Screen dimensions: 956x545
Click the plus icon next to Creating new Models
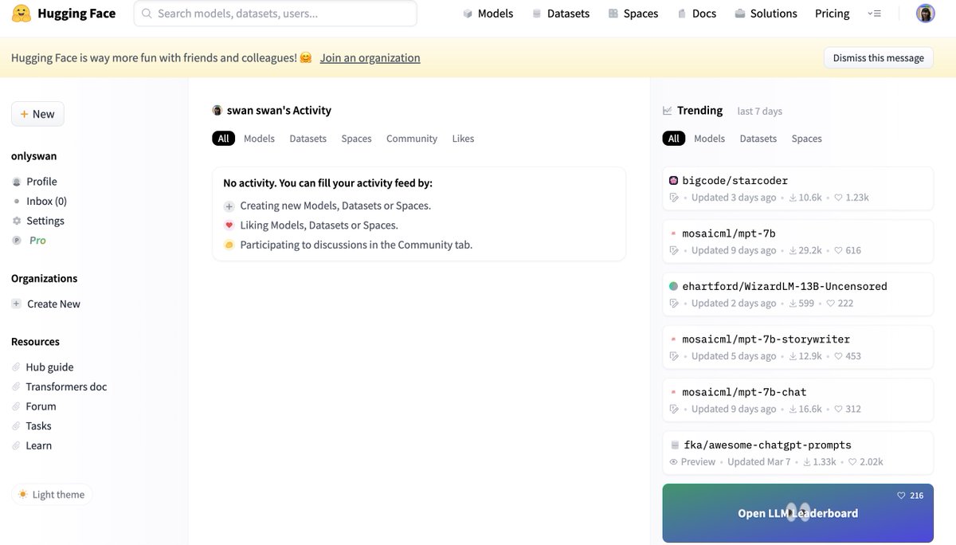pos(229,206)
